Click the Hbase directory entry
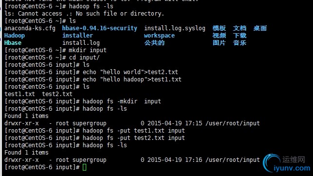Screen dimensions: 313x176 13,43
